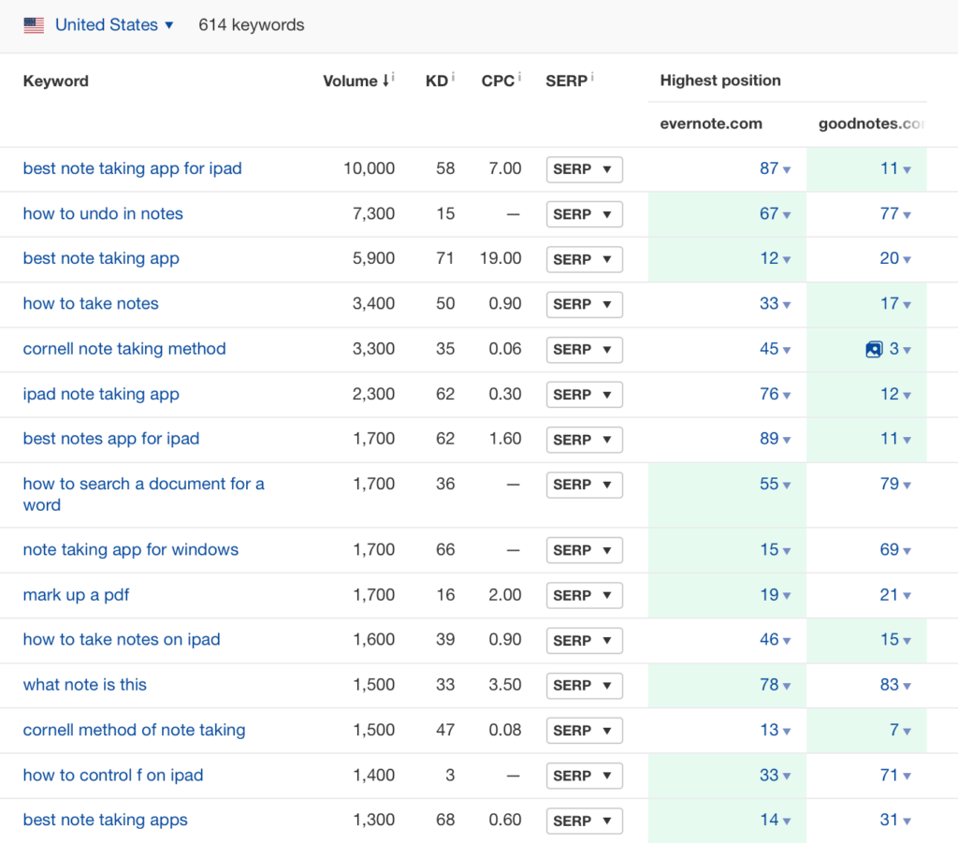The height and width of the screenshot is (843, 958).
Task: Open goodnotes position 77
Action: 895,214
